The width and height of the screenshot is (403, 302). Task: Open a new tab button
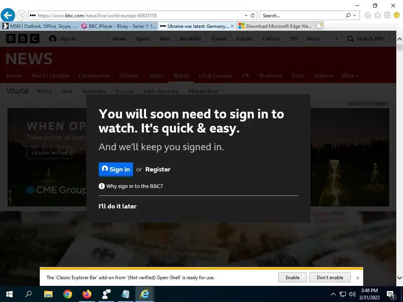point(319,26)
